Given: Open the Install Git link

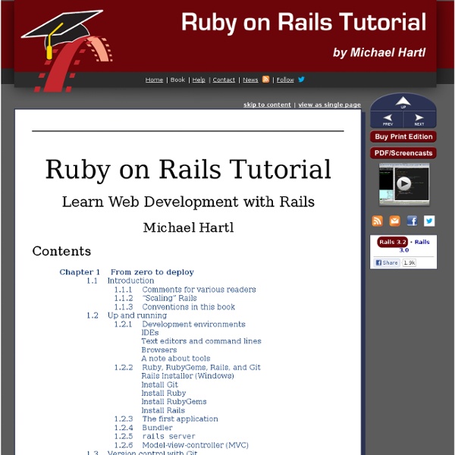Looking at the screenshot, I should tap(159, 384).
